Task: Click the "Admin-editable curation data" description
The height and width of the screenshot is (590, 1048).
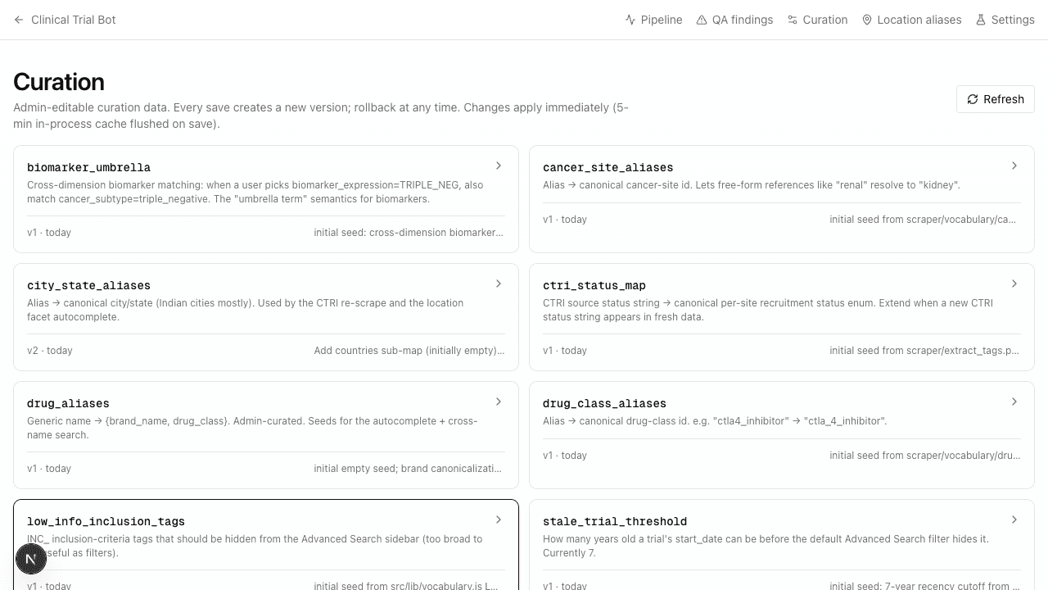Action: pos(321,116)
